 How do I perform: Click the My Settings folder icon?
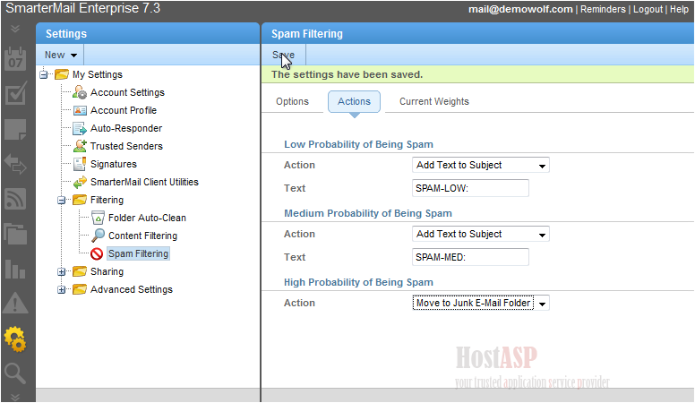tap(62, 74)
